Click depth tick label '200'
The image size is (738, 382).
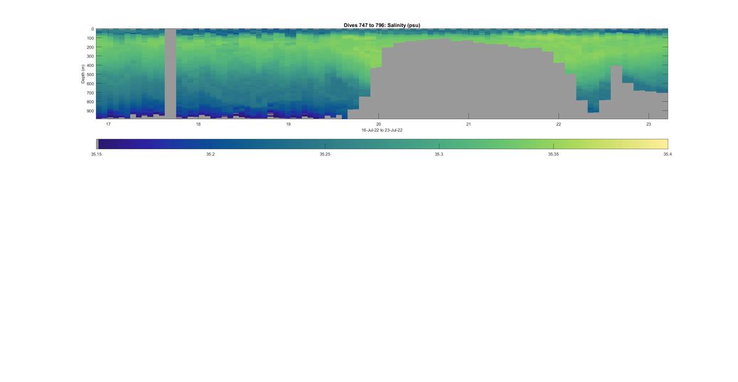click(90, 47)
